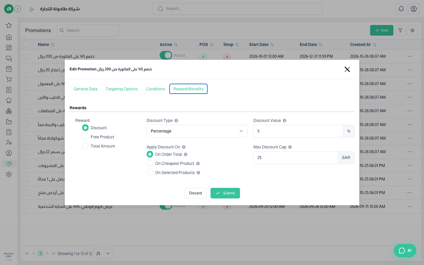Viewport: 424px width, 265px height.
Task: Choose On Cheapest Product radio option
Action: click(x=150, y=163)
